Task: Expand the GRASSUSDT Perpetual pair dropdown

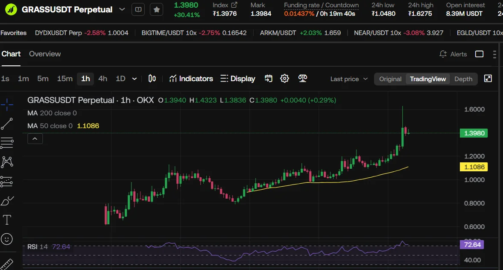Action: coord(122,9)
